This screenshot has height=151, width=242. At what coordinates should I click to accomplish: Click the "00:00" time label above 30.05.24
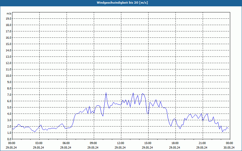(230, 143)
